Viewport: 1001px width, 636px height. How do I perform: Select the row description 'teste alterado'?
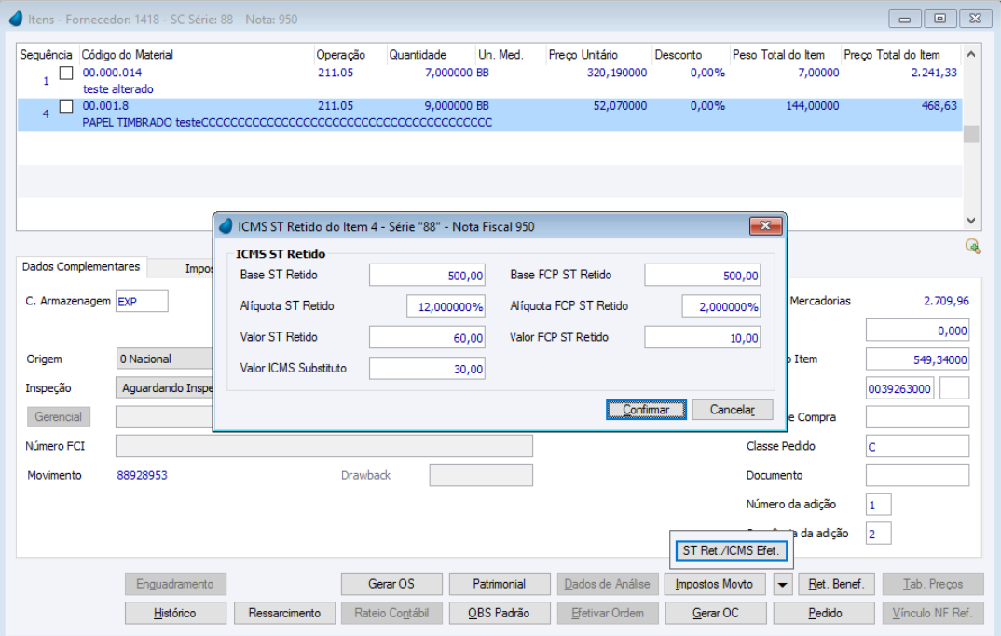click(118, 89)
